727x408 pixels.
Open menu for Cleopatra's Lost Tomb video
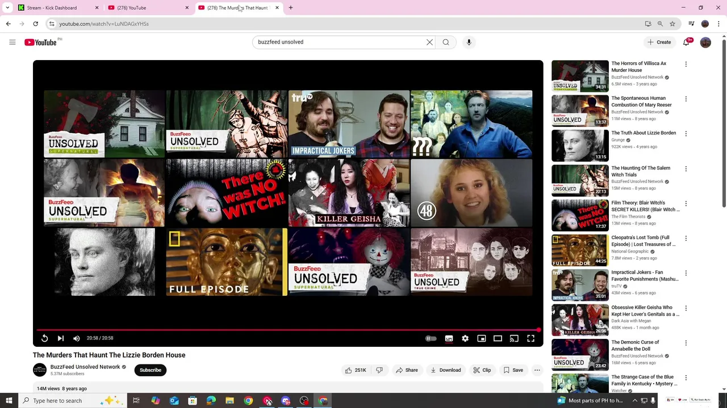pyautogui.click(x=686, y=239)
